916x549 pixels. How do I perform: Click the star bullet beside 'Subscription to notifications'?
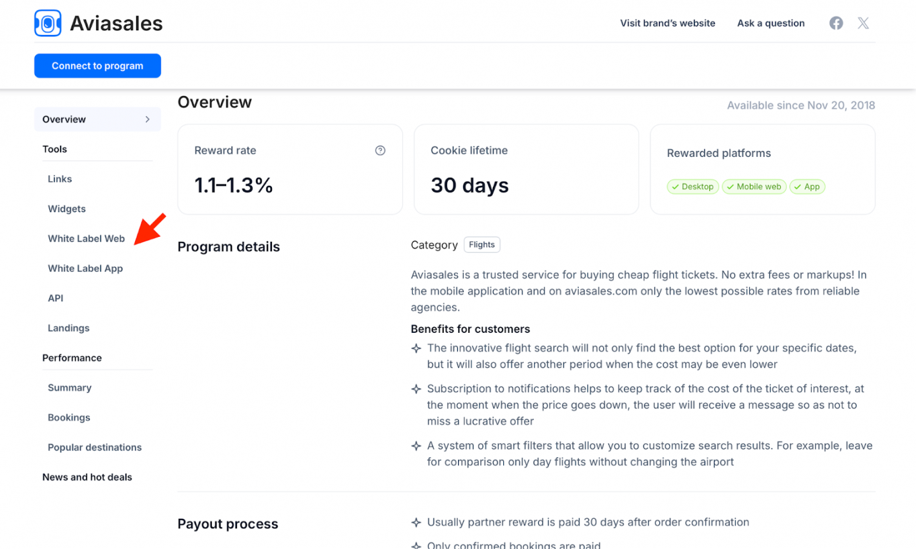click(x=416, y=389)
